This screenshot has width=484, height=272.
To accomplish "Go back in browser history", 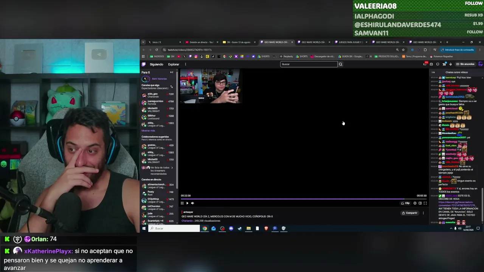I will [x=144, y=50].
